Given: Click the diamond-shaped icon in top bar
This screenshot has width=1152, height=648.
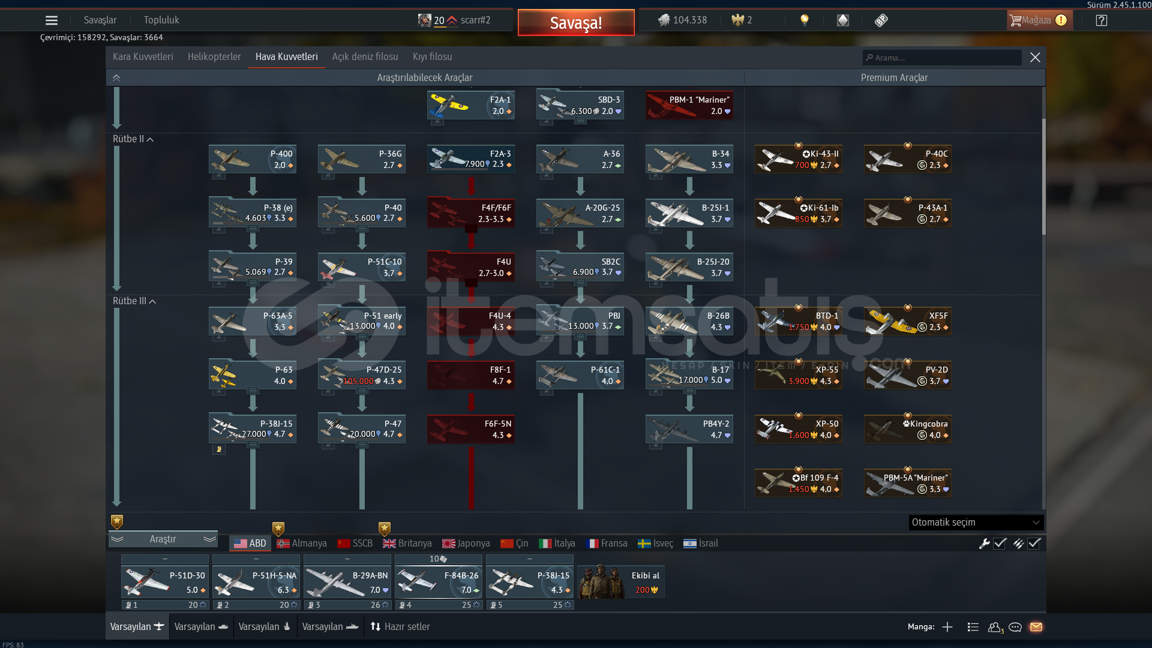Looking at the screenshot, I should [843, 20].
